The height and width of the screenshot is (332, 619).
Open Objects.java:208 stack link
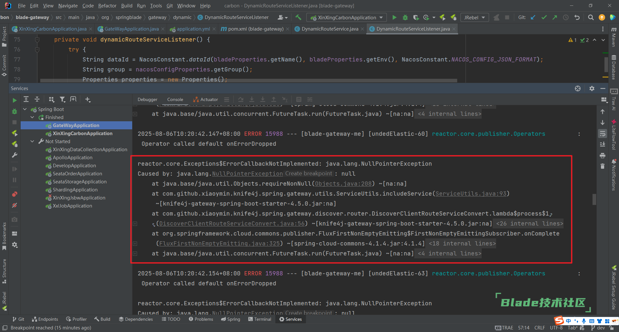(x=343, y=184)
